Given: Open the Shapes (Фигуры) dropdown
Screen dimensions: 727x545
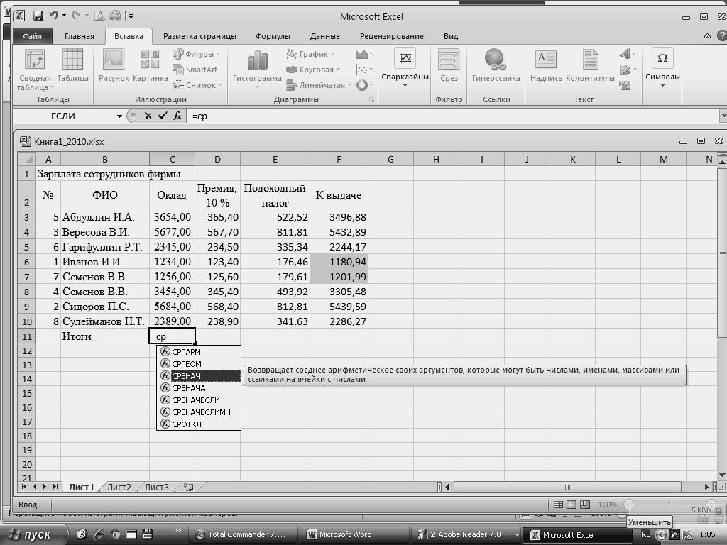Looking at the screenshot, I should (197, 54).
